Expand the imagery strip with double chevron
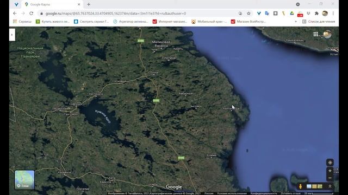 (x=330, y=186)
